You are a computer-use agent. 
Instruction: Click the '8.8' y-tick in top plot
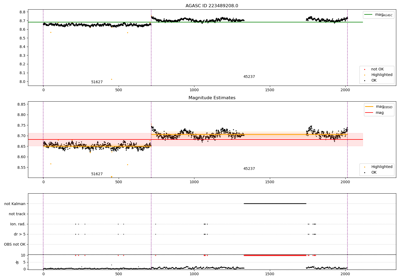tap(22, 12)
